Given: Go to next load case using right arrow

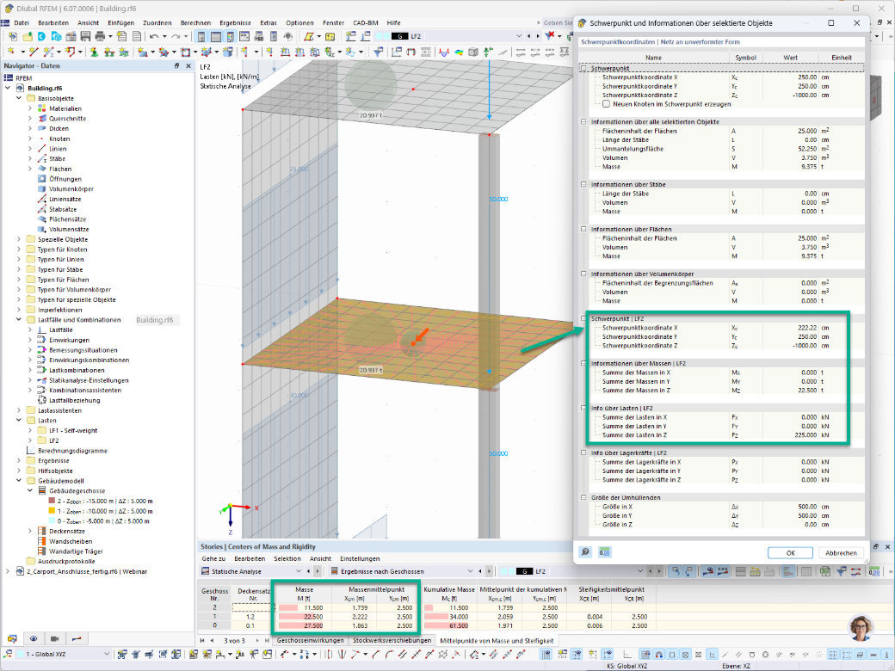Looking at the screenshot, I should (x=538, y=36).
